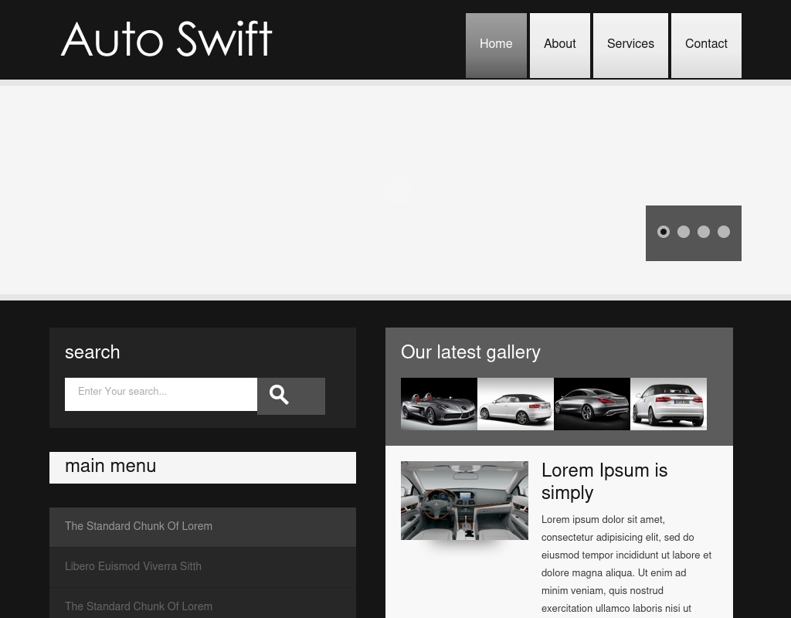Open 'Libero Euismod Viverra Sitth' menu link

tap(133, 567)
